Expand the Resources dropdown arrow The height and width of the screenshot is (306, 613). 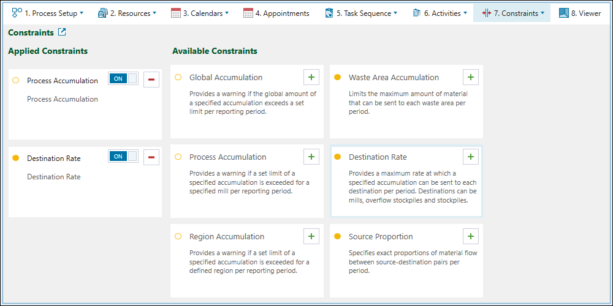tap(154, 13)
